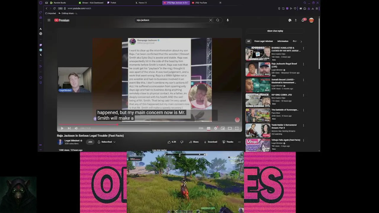Switch player to miniplayer

[223, 128]
